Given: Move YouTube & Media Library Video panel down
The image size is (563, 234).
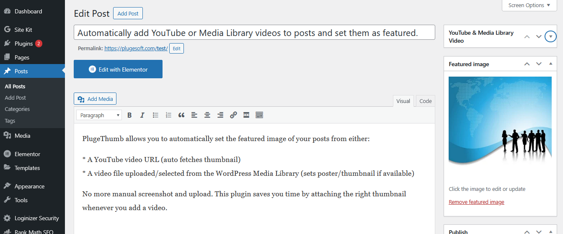Looking at the screenshot, I should tap(539, 37).
